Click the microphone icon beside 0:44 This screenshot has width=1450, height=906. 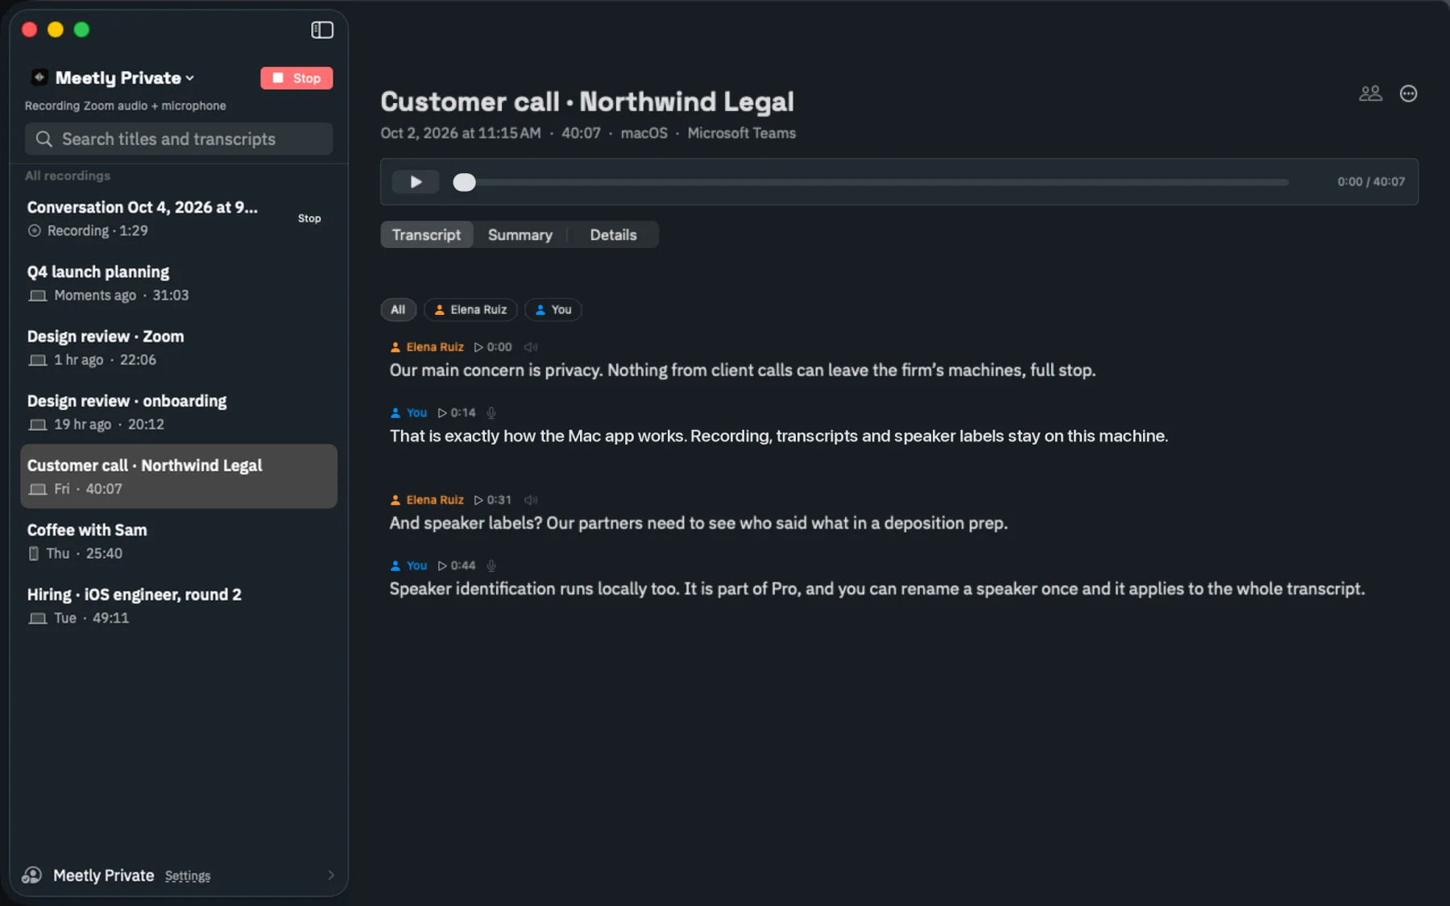(x=491, y=565)
